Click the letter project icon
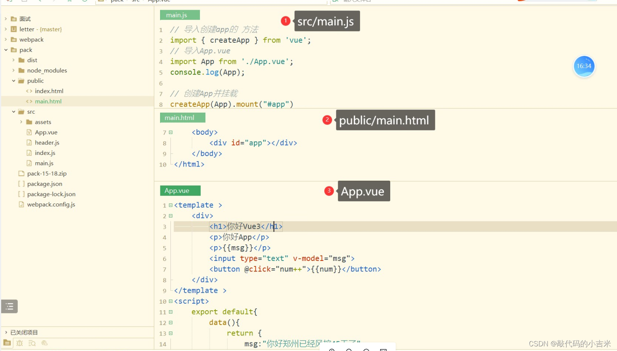617x351 pixels. (x=14, y=29)
